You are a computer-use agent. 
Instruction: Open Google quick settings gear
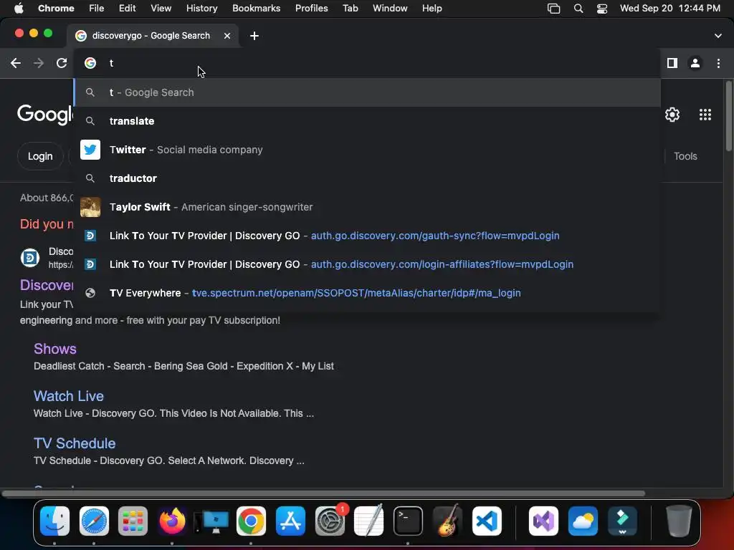672,115
